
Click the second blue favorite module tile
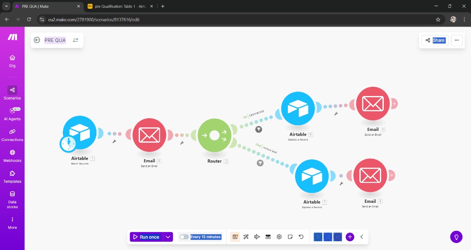click(x=328, y=237)
